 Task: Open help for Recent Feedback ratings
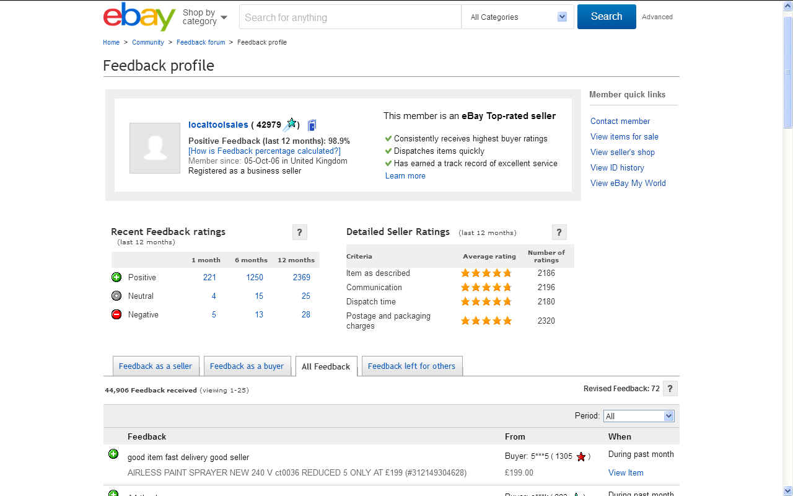click(299, 232)
